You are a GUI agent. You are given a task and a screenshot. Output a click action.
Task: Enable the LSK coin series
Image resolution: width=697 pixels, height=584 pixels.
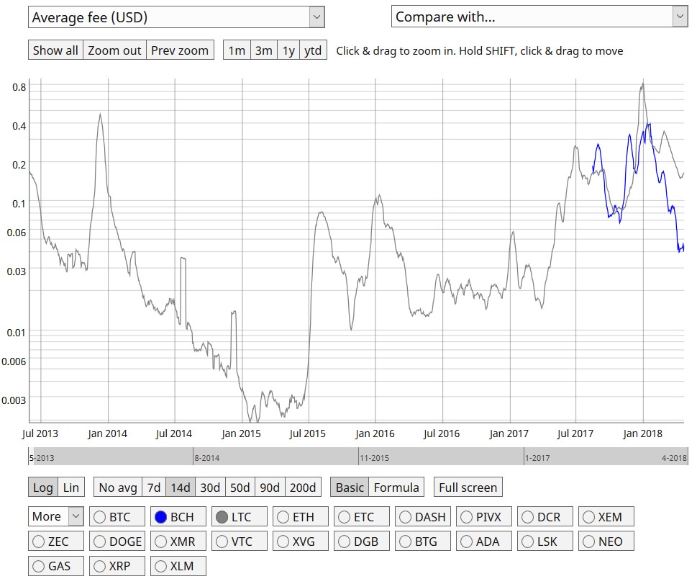pyautogui.click(x=545, y=541)
